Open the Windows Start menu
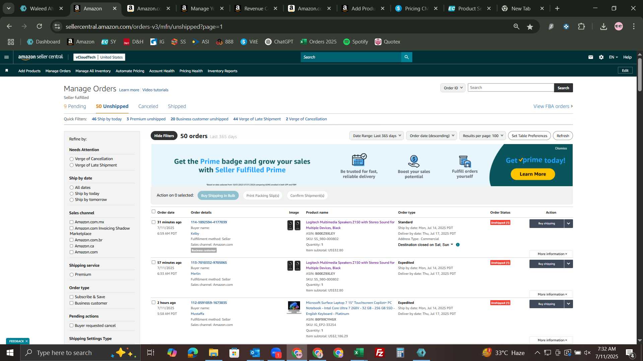This screenshot has height=361, width=643. 10,353
